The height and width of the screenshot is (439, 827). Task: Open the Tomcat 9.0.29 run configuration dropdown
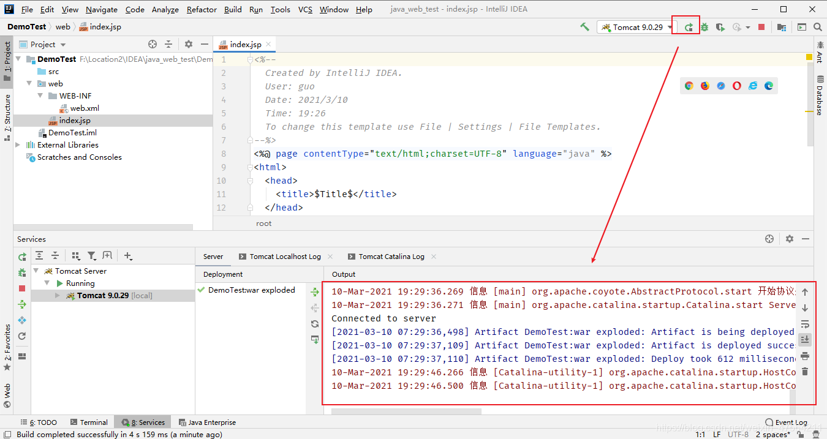[x=636, y=27]
